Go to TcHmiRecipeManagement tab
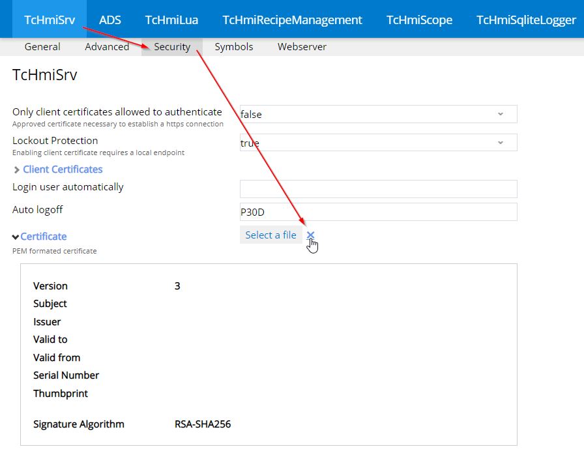Viewport: 584px width, 451px height. [292, 20]
